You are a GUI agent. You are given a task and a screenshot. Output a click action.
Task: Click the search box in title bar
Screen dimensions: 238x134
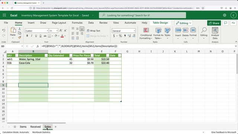pos(142,15)
